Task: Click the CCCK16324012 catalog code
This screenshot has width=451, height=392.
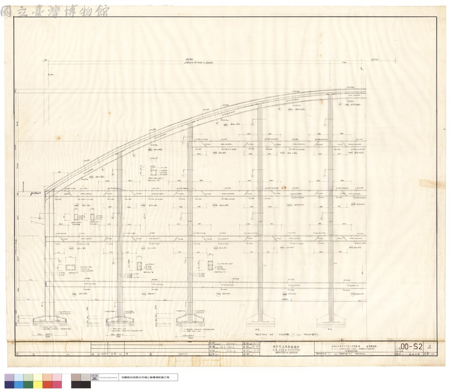Action: pos(108,377)
